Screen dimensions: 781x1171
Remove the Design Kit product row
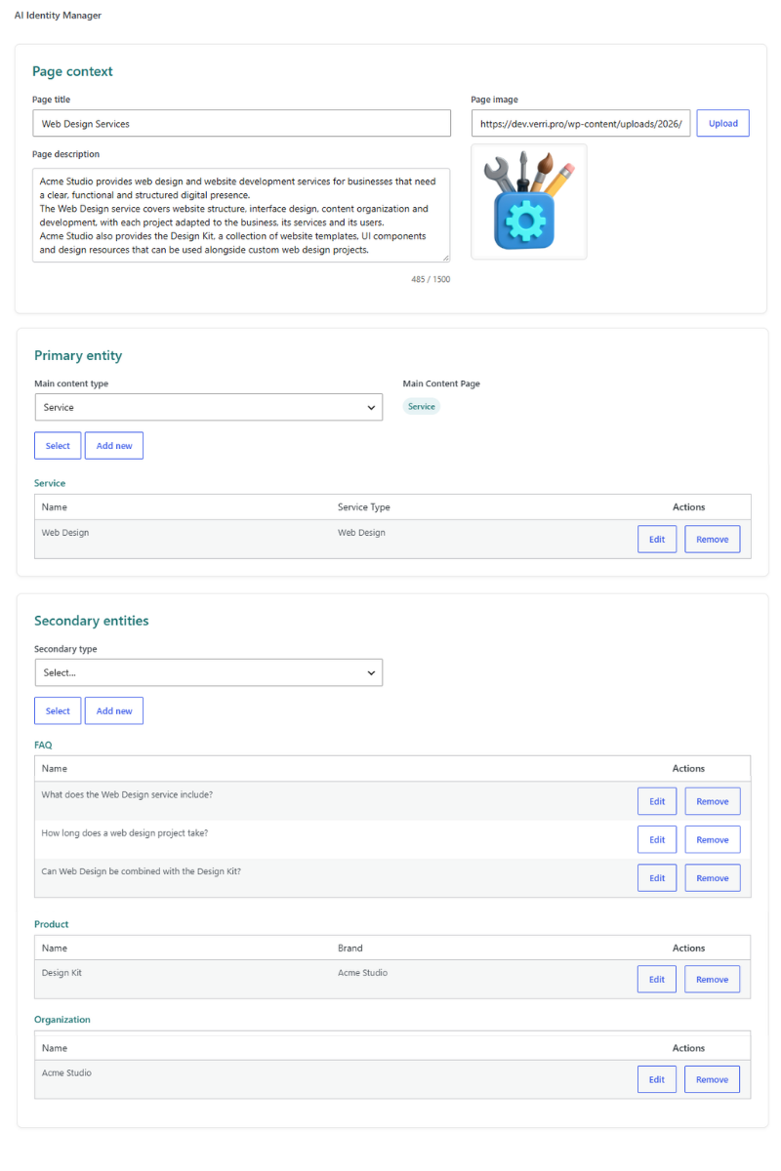pos(713,979)
